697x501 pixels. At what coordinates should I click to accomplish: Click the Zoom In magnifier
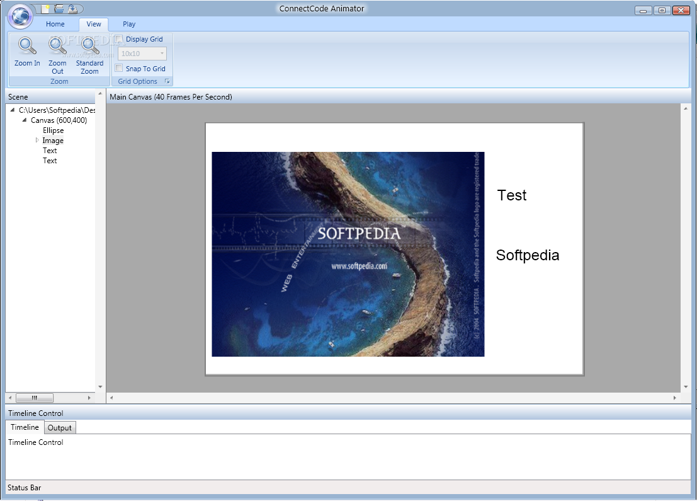click(27, 52)
